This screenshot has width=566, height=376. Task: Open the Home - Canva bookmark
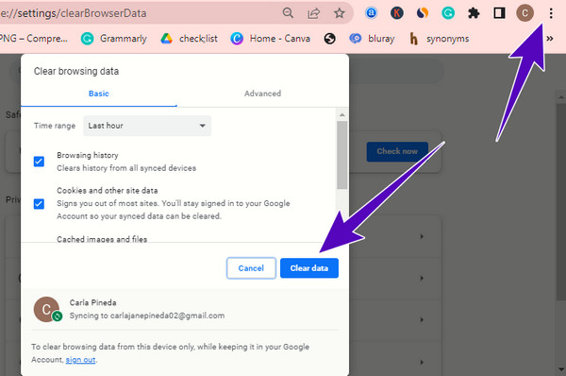coord(271,39)
